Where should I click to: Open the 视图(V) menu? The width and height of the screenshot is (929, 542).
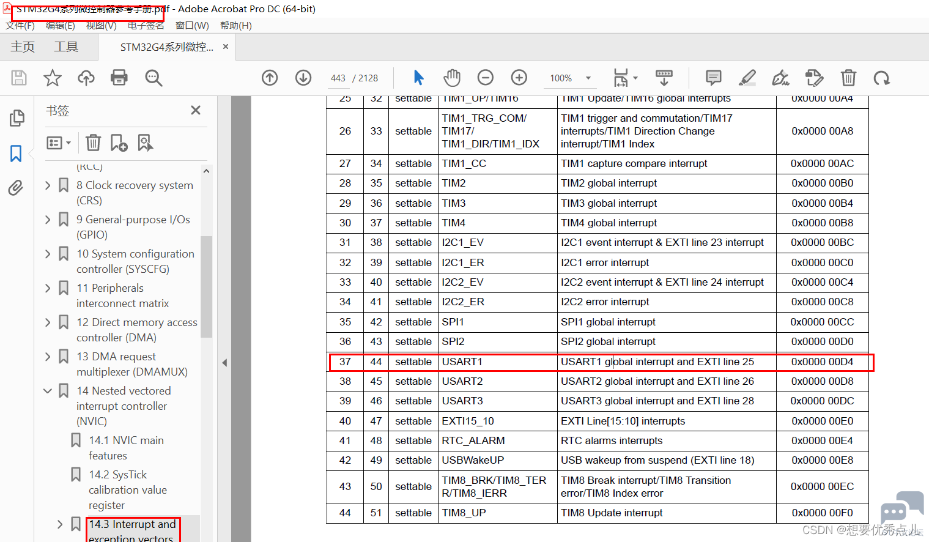102,25
